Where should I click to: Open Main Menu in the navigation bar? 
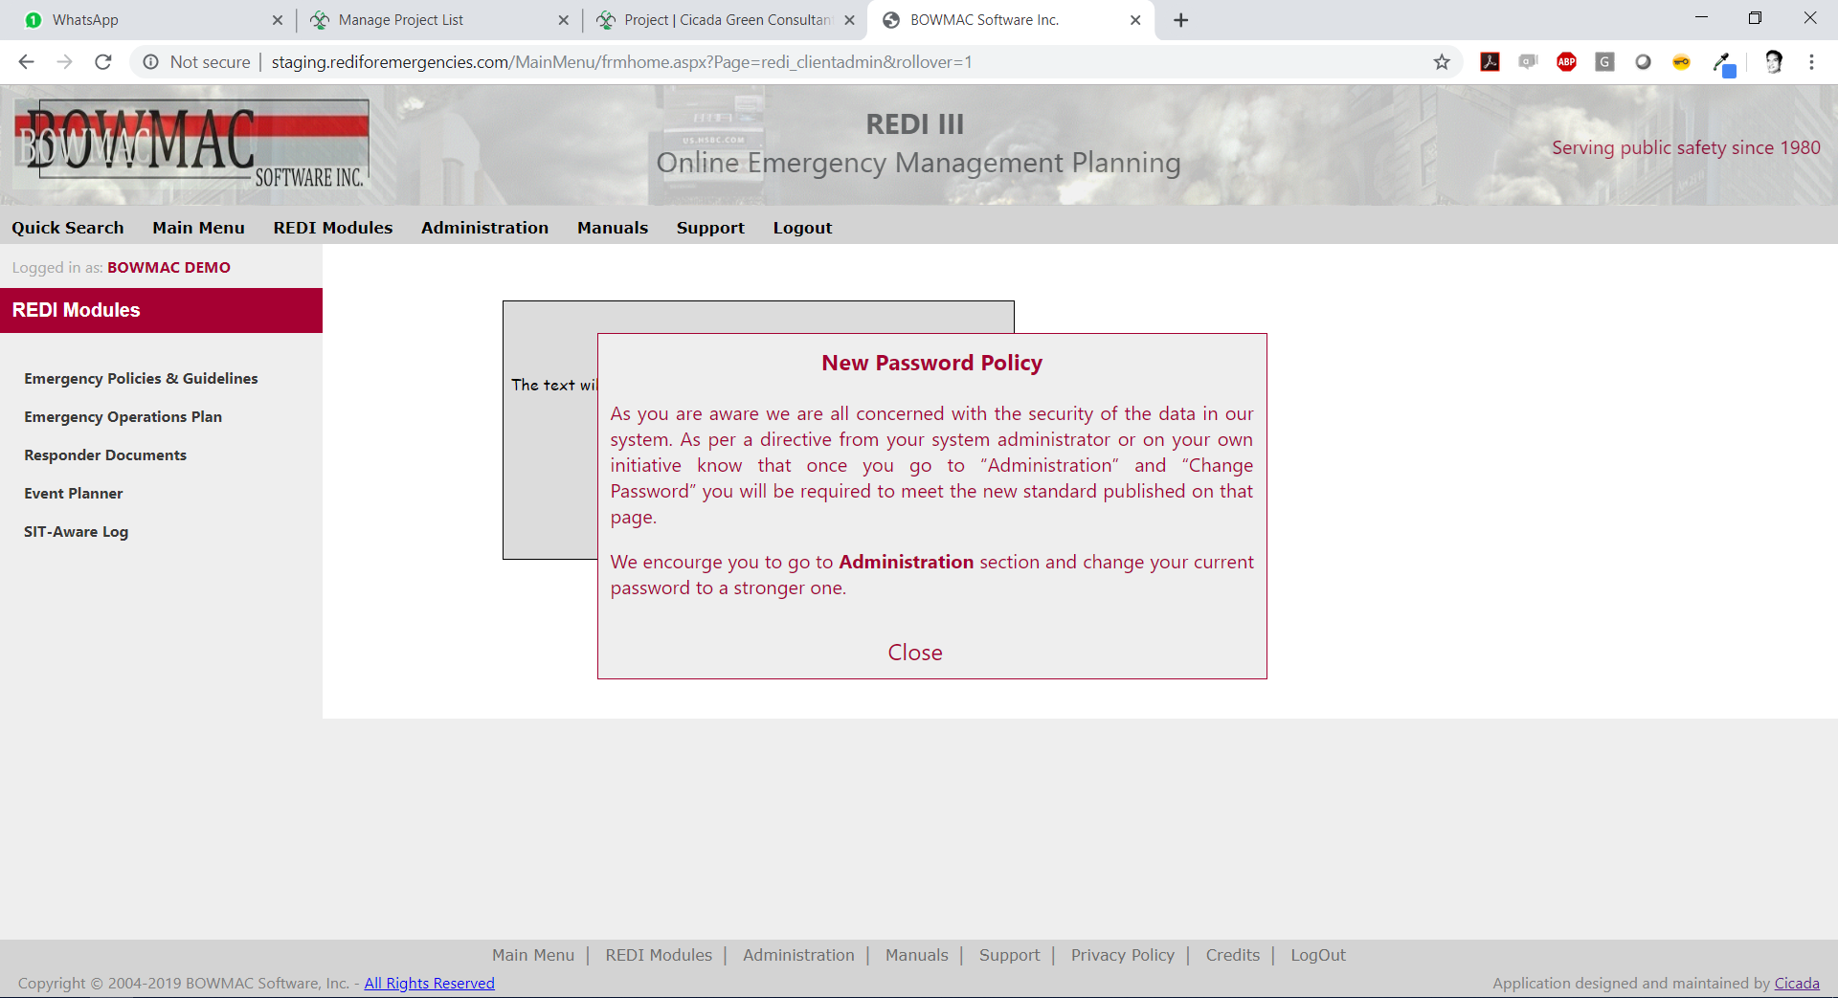[x=198, y=228]
